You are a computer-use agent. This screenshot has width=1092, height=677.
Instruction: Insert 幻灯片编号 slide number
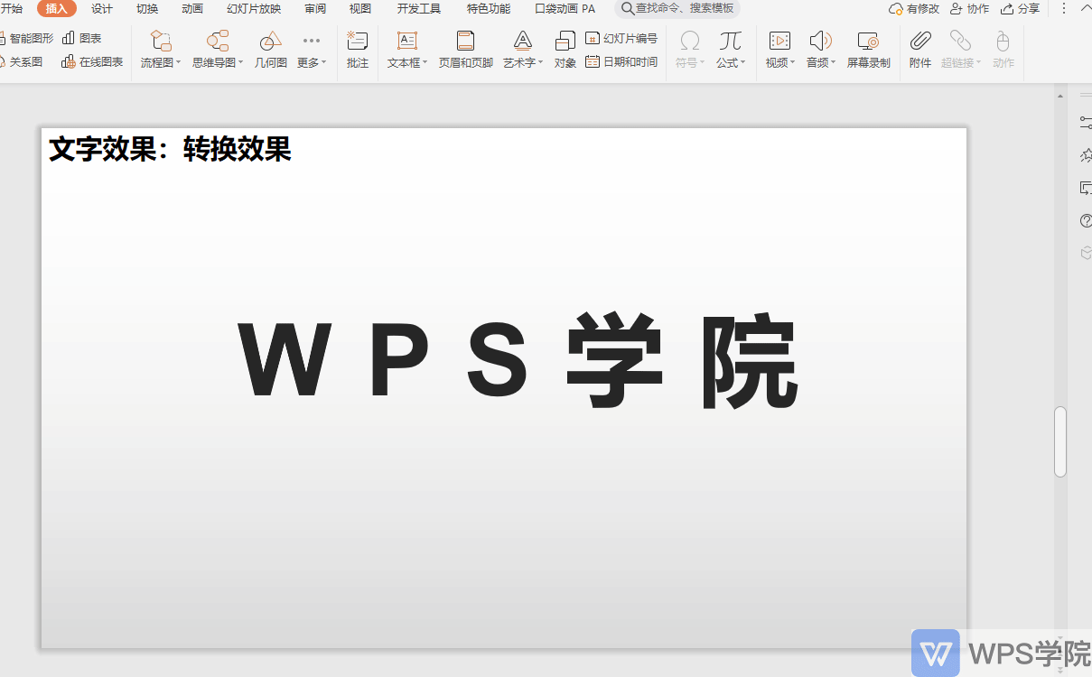click(x=621, y=39)
